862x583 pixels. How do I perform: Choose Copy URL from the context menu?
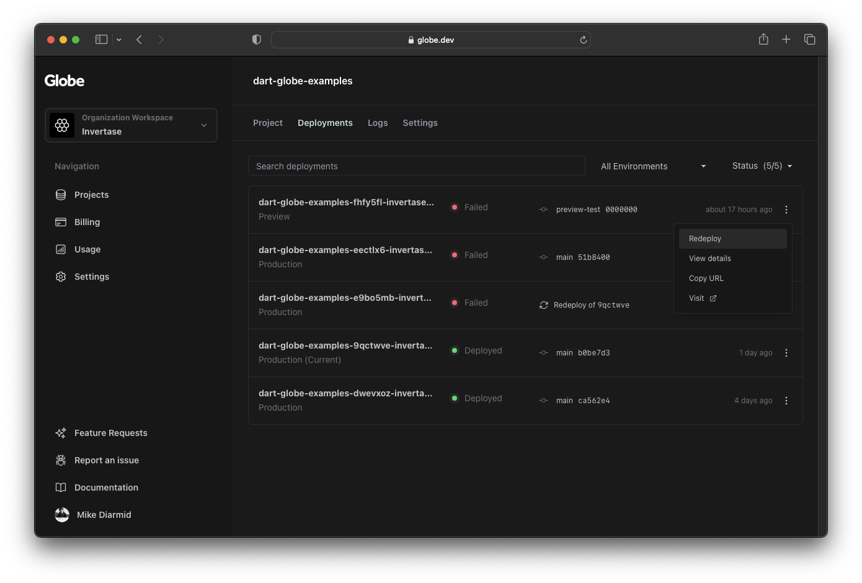(733, 278)
